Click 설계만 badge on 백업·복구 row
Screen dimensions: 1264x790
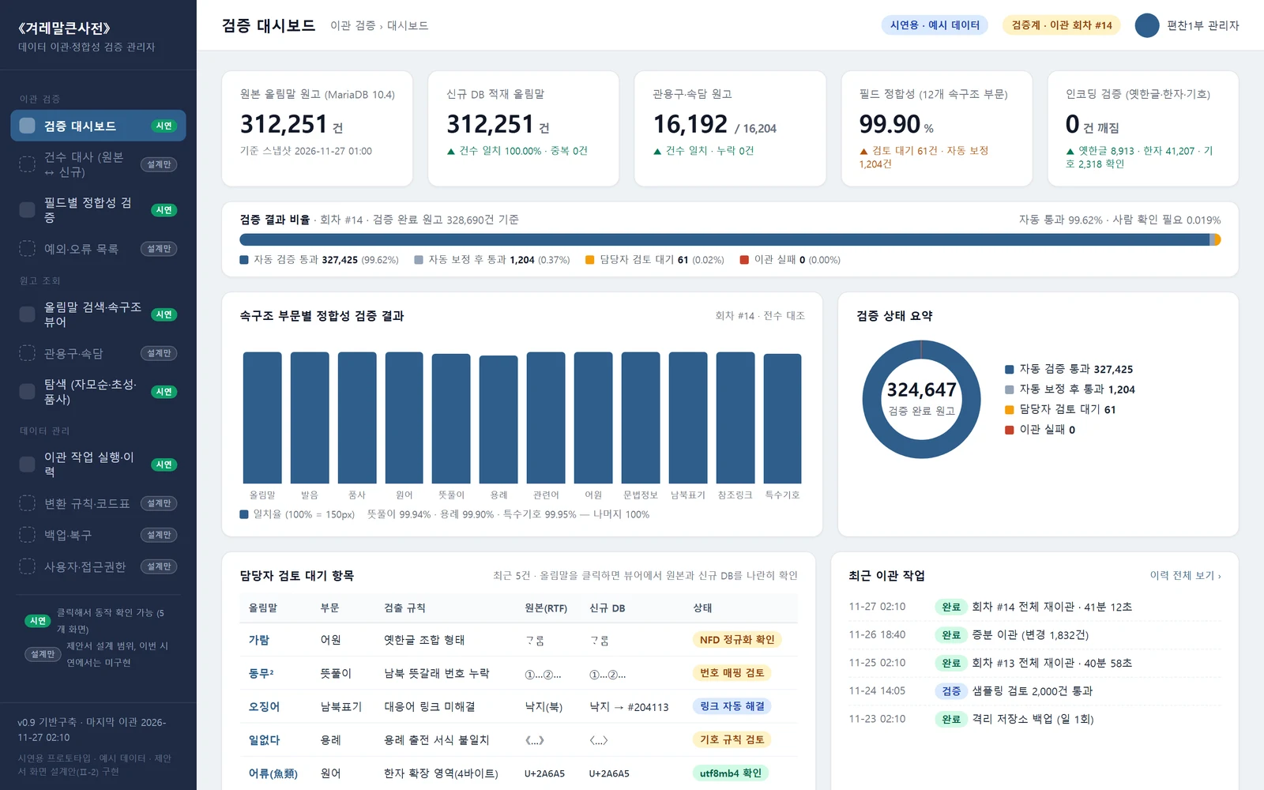(159, 535)
